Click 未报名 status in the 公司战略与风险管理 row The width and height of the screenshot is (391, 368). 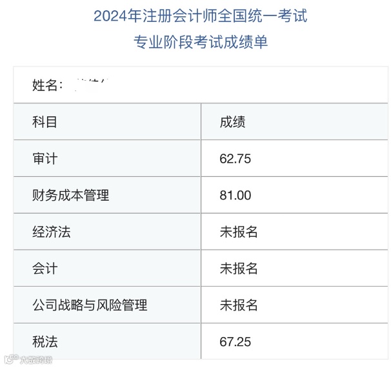click(x=239, y=305)
